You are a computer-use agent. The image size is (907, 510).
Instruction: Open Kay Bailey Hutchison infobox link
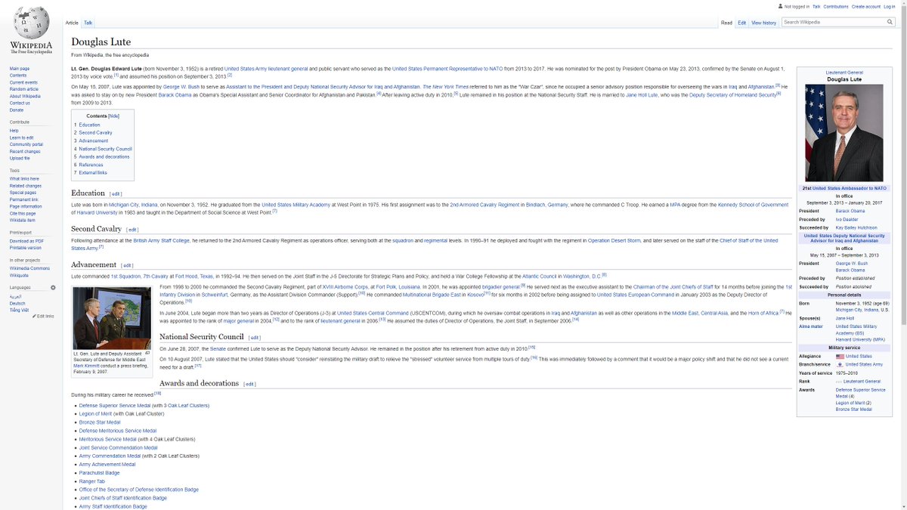(856, 227)
